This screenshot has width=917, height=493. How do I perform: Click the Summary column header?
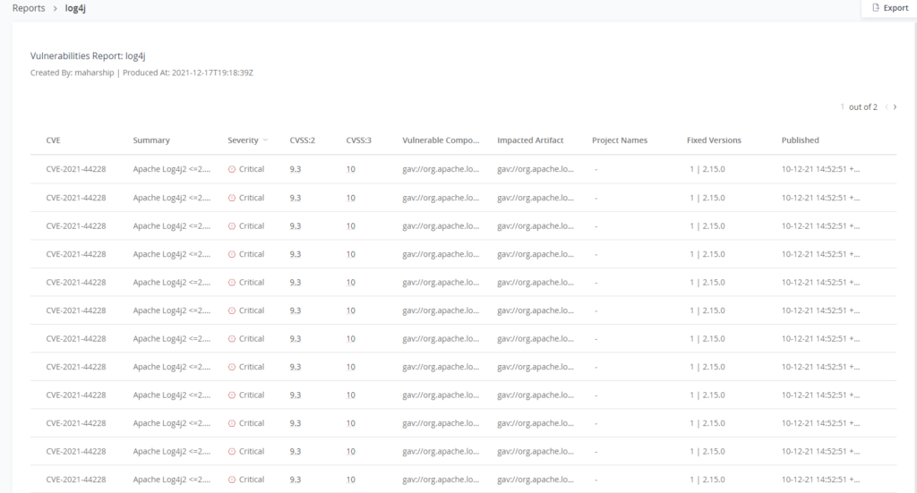click(151, 140)
